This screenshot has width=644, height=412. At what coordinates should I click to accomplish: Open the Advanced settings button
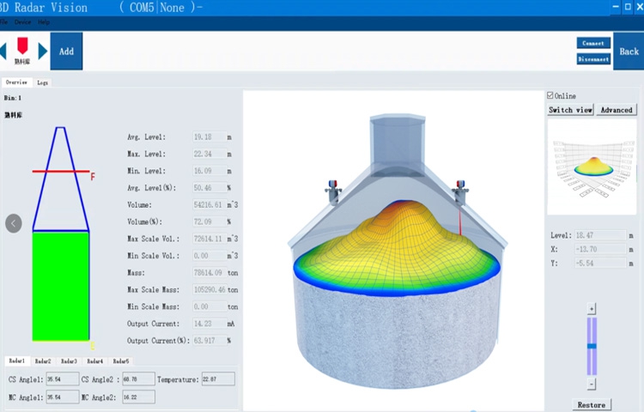617,110
